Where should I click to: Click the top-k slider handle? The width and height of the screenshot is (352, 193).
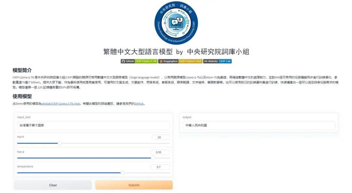[x=60, y=143]
